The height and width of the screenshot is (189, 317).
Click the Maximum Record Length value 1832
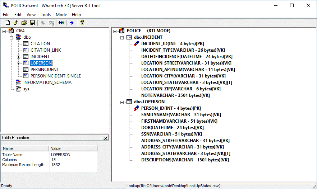coord(56,165)
